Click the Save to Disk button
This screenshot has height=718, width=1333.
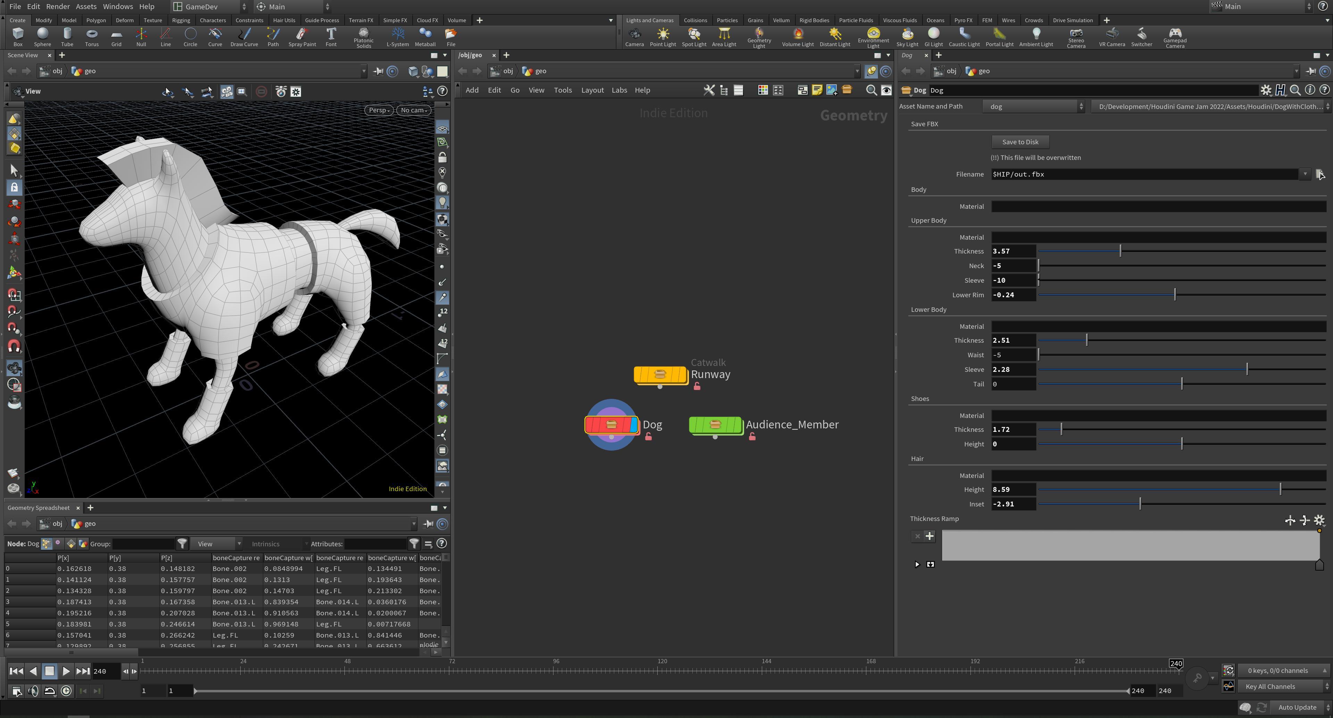[1019, 142]
